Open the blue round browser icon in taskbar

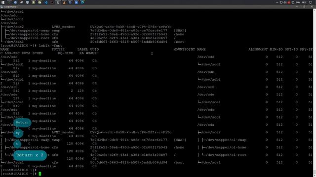click(15, 2)
